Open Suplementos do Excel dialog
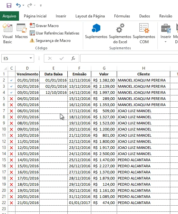Viewport: 178px width, 214px height. (120, 34)
